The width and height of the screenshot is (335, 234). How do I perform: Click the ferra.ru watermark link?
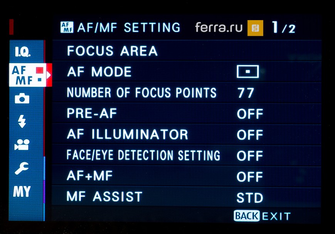[219, 27]
